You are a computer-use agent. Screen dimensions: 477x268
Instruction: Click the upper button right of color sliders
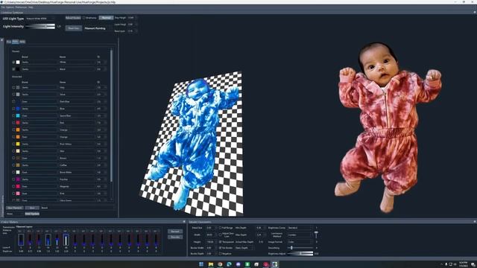tap(175, 232)
